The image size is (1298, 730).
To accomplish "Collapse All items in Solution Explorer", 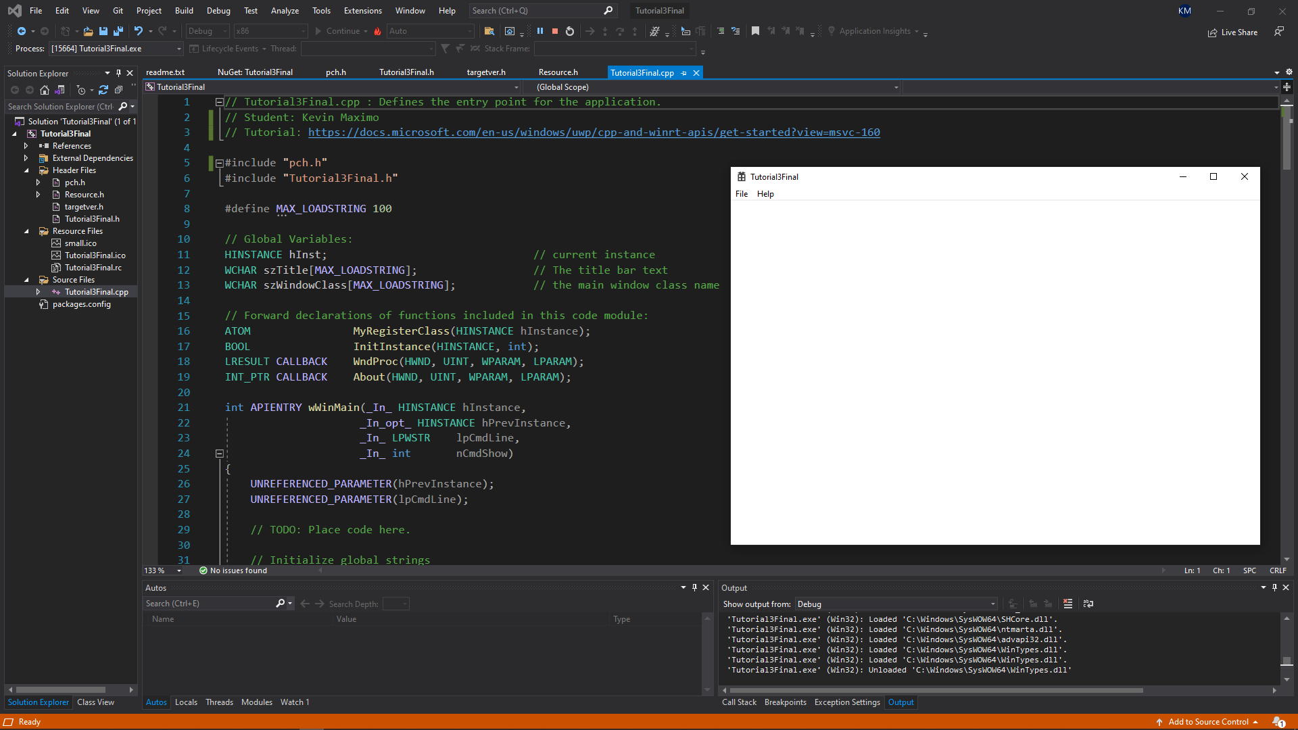I will pyautogui.click(x=119, y=90).
